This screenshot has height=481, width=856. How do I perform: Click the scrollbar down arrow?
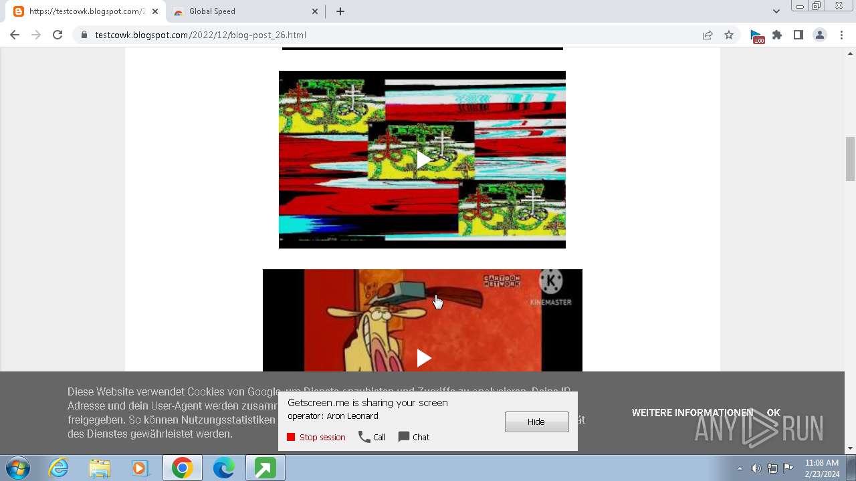[x=850, y=448]
